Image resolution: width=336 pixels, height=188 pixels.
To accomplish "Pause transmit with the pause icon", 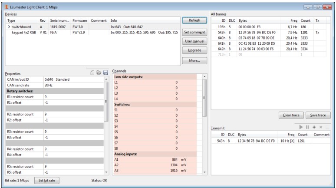I will coord(307,127).
